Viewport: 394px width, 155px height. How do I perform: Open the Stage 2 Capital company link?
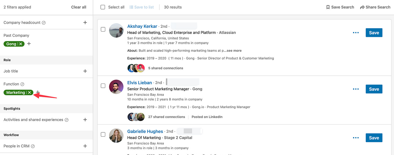178,138
